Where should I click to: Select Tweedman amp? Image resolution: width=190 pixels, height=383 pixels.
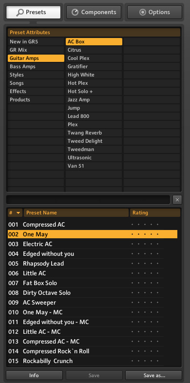(x=94, y=150)
